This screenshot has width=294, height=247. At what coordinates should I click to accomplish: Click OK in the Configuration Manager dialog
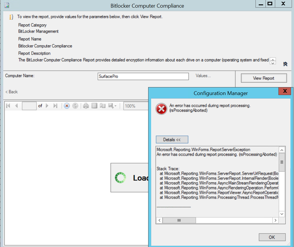pyautogui.click(x=272, y=237)
